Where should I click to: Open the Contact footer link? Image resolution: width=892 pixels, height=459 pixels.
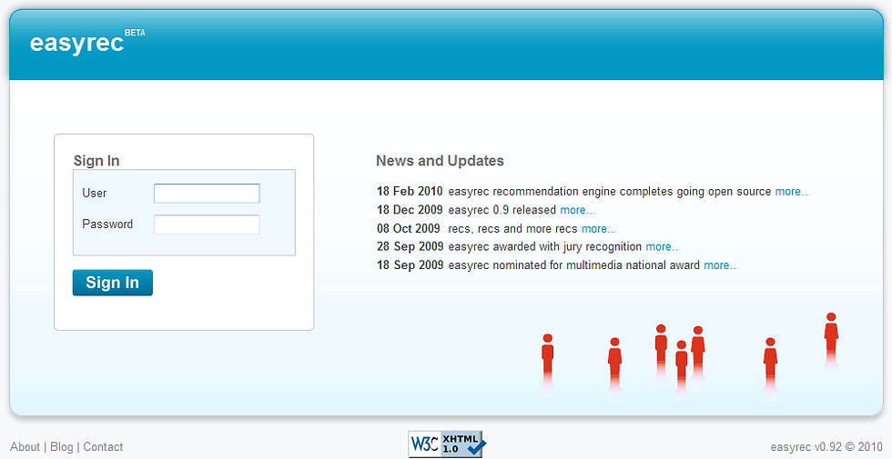tap(103, 446)
